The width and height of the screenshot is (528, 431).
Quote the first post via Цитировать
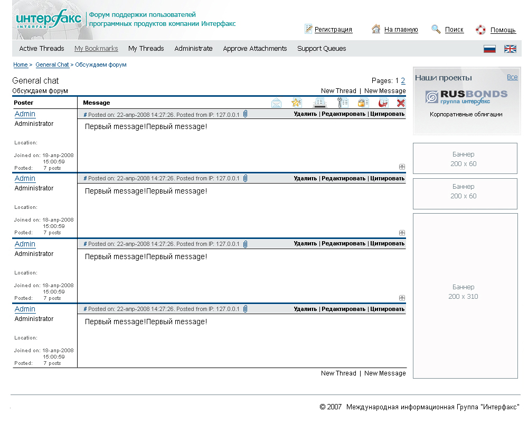click(388, 114)
